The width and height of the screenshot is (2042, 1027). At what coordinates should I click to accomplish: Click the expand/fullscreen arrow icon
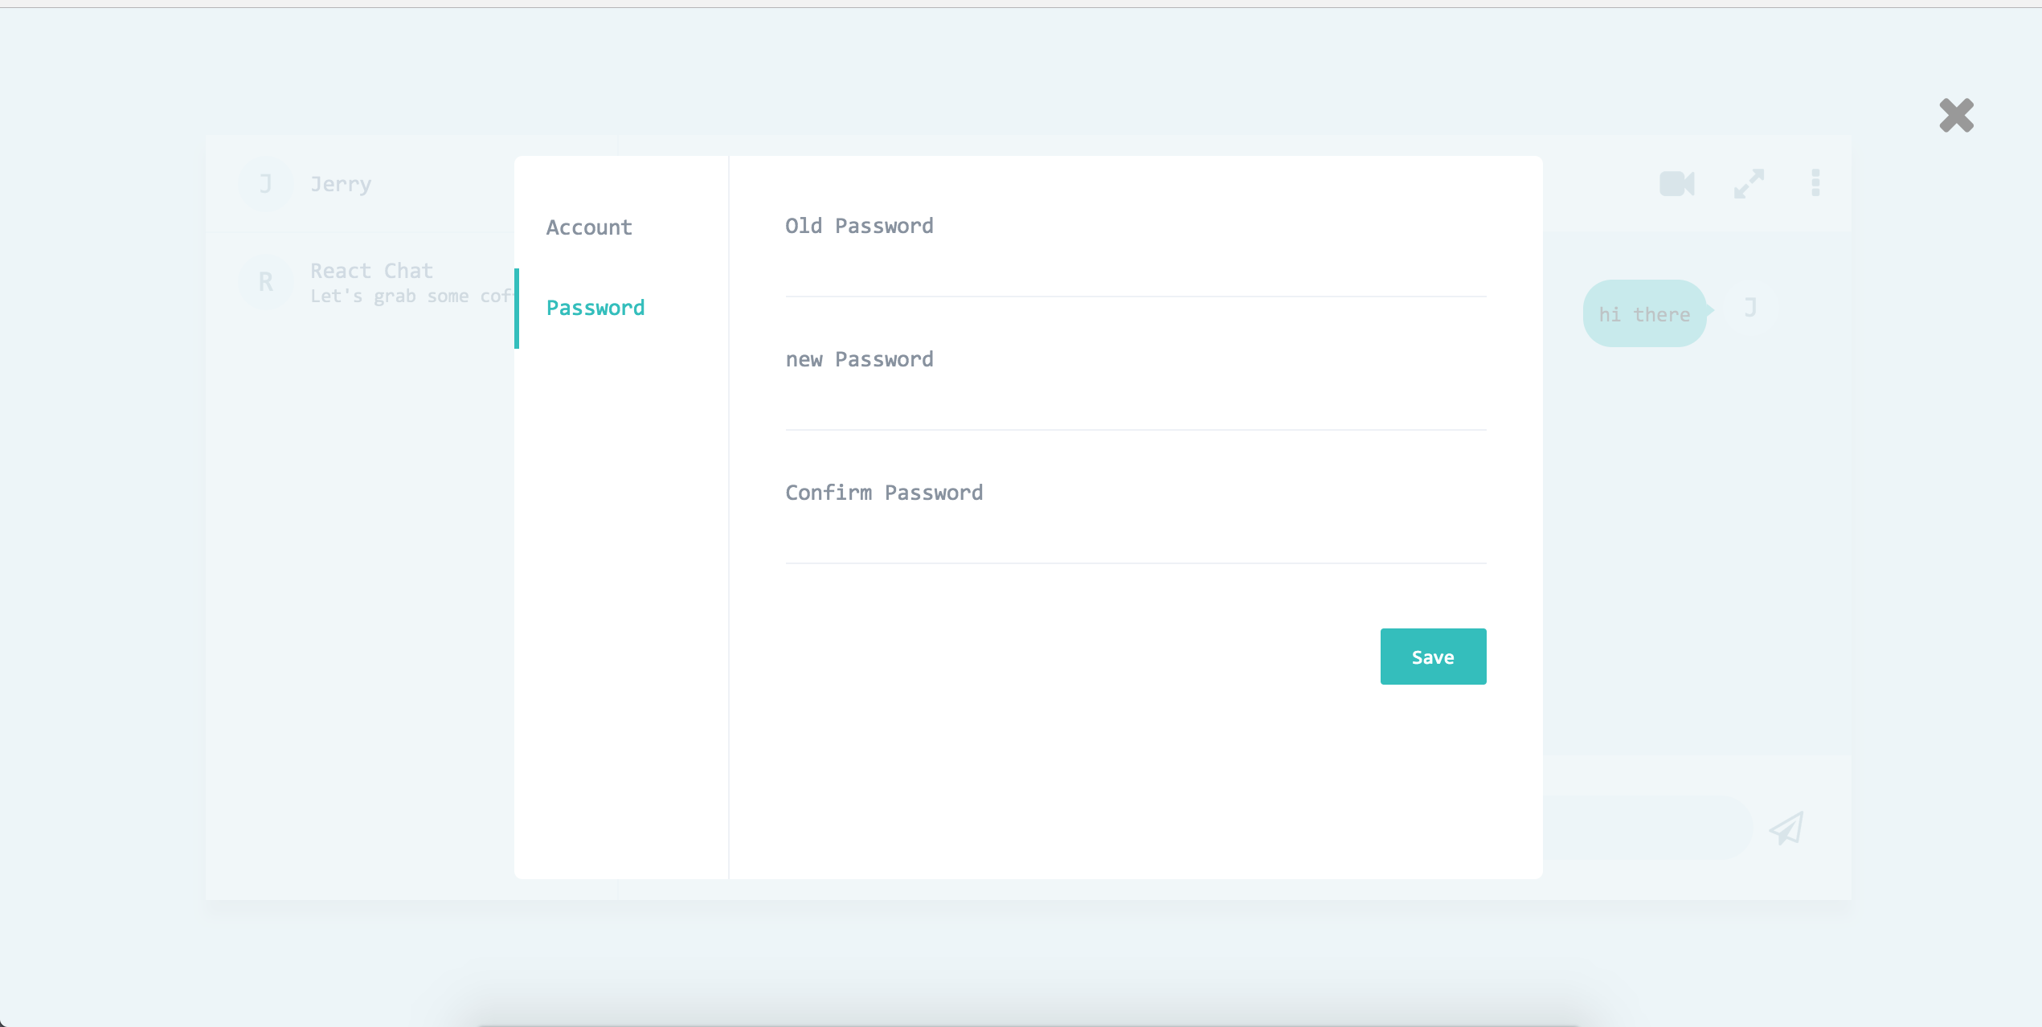click(x=1749, y=183)
